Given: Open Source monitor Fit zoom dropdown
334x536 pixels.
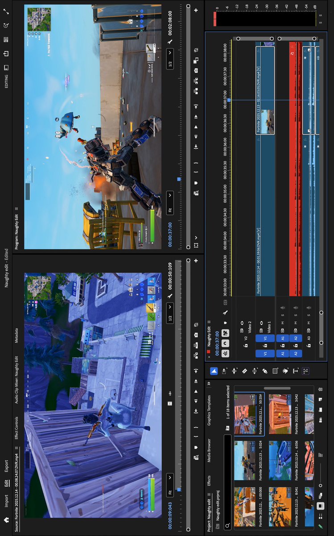Looking at the screenshot, I should tap(170, 485).
